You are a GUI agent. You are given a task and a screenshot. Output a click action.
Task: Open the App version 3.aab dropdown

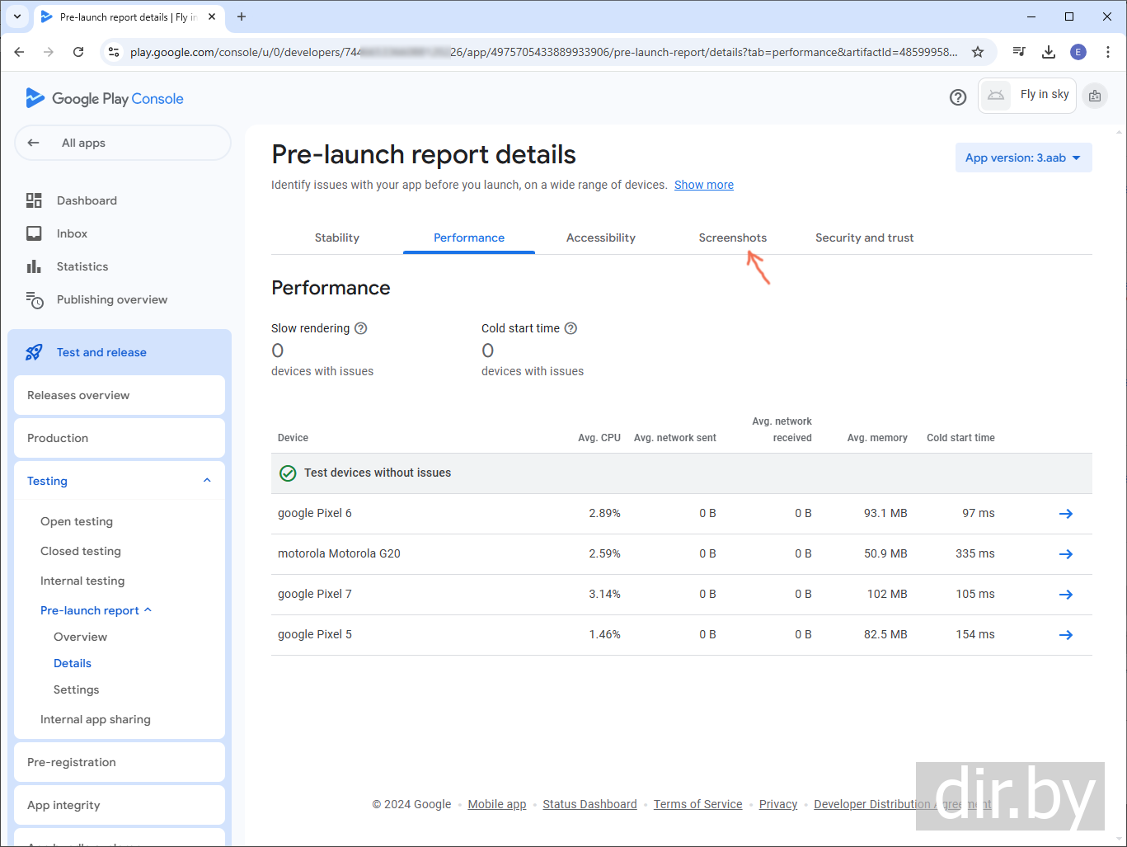(1023, 158)
